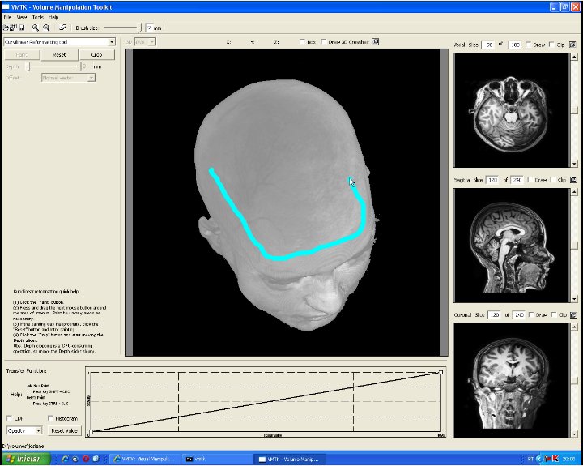Click the VMTK - Volume Manip... taskbar item
583x466 pixels.
[x=288, y=460]
